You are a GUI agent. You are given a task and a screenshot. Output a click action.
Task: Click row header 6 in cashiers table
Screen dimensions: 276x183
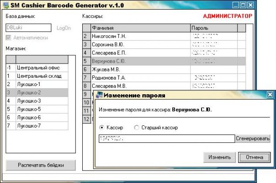point(87,70)
